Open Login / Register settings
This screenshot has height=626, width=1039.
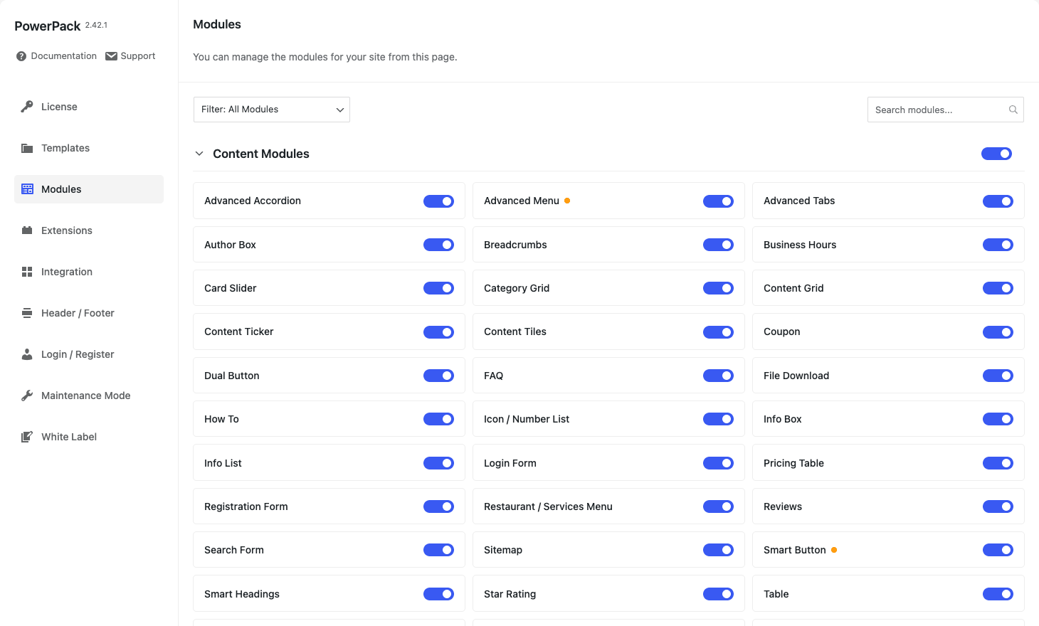[89, 354]
